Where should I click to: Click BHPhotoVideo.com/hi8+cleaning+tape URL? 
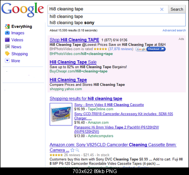point(81,54)
